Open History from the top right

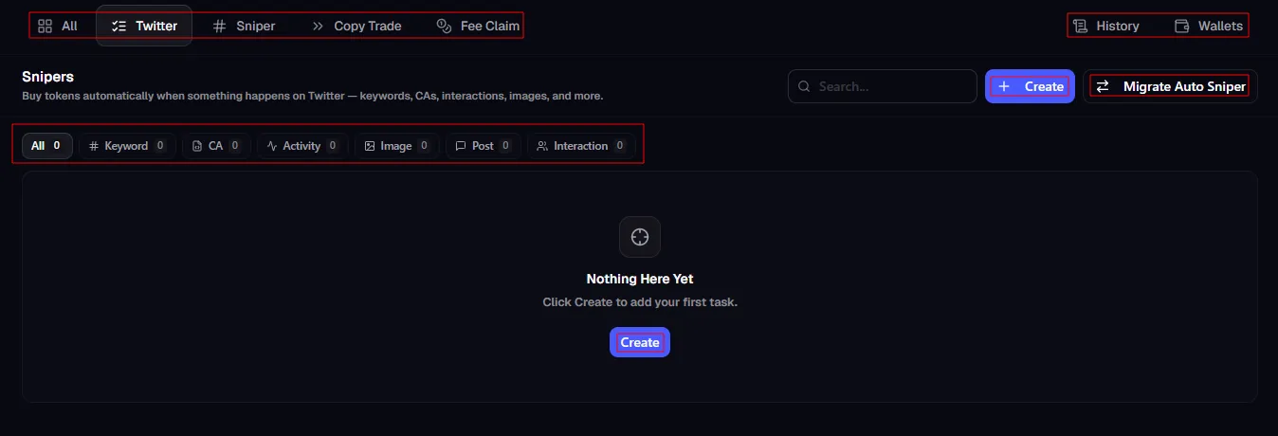pyautogui.click(x=1106, y=26)
